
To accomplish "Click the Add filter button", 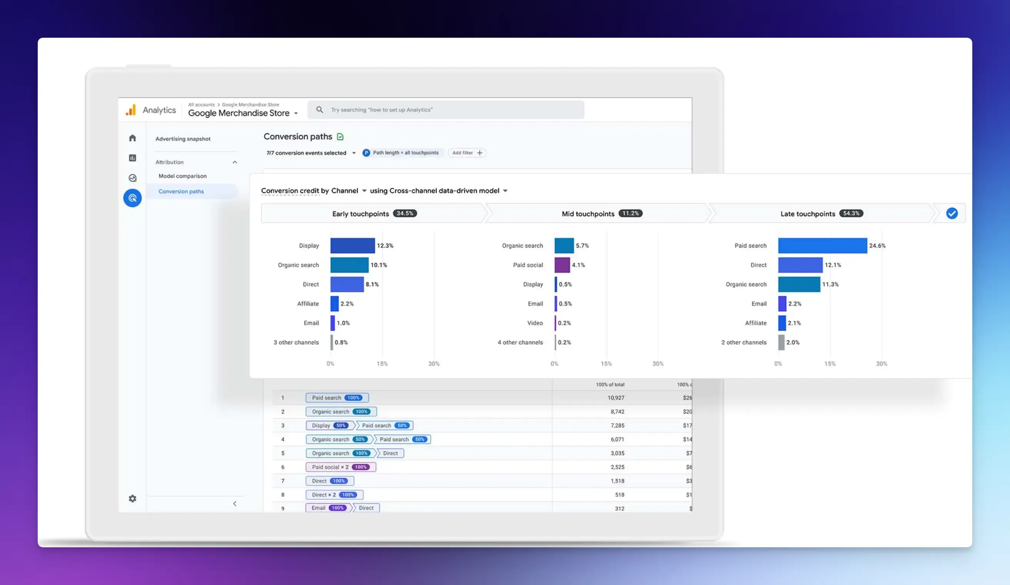I will (467, 153).
